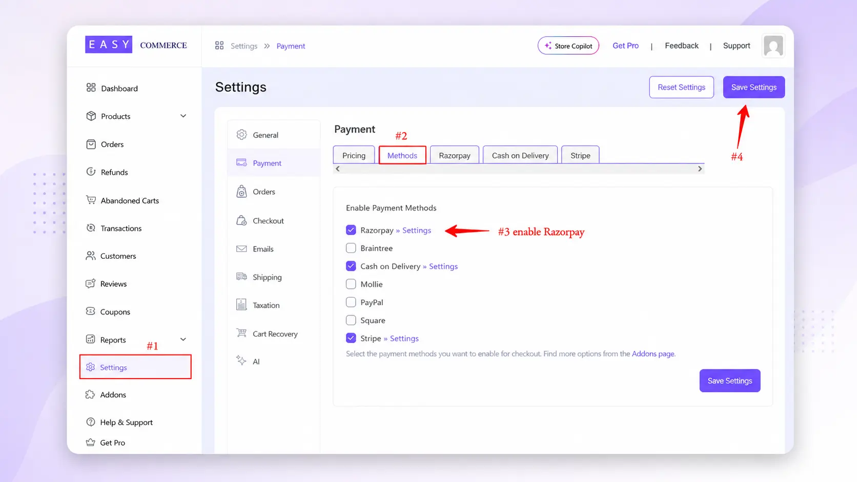Screen dimensions: 857x482
Task: Open Razorpay's Settings link
Action: pos(417,230)
